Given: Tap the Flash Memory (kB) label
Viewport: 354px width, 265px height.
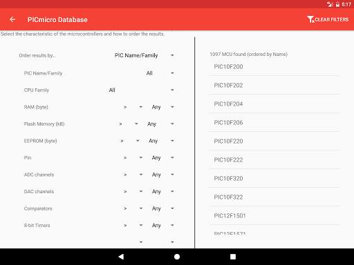Looking at the screenshot, I should tap(44, 124).
